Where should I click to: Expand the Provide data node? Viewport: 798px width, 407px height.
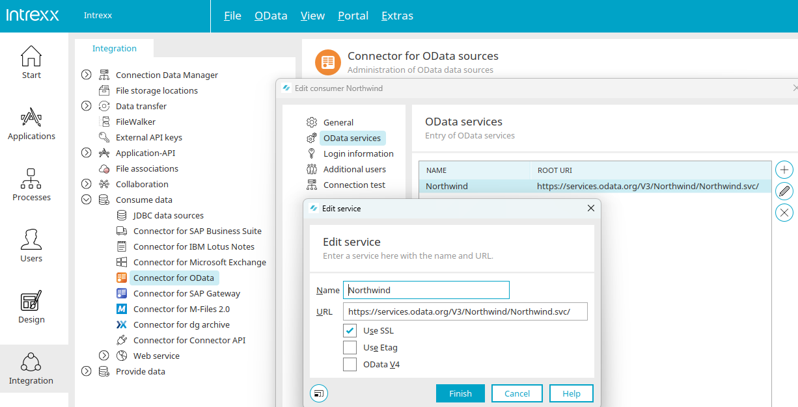coord(86,371)
